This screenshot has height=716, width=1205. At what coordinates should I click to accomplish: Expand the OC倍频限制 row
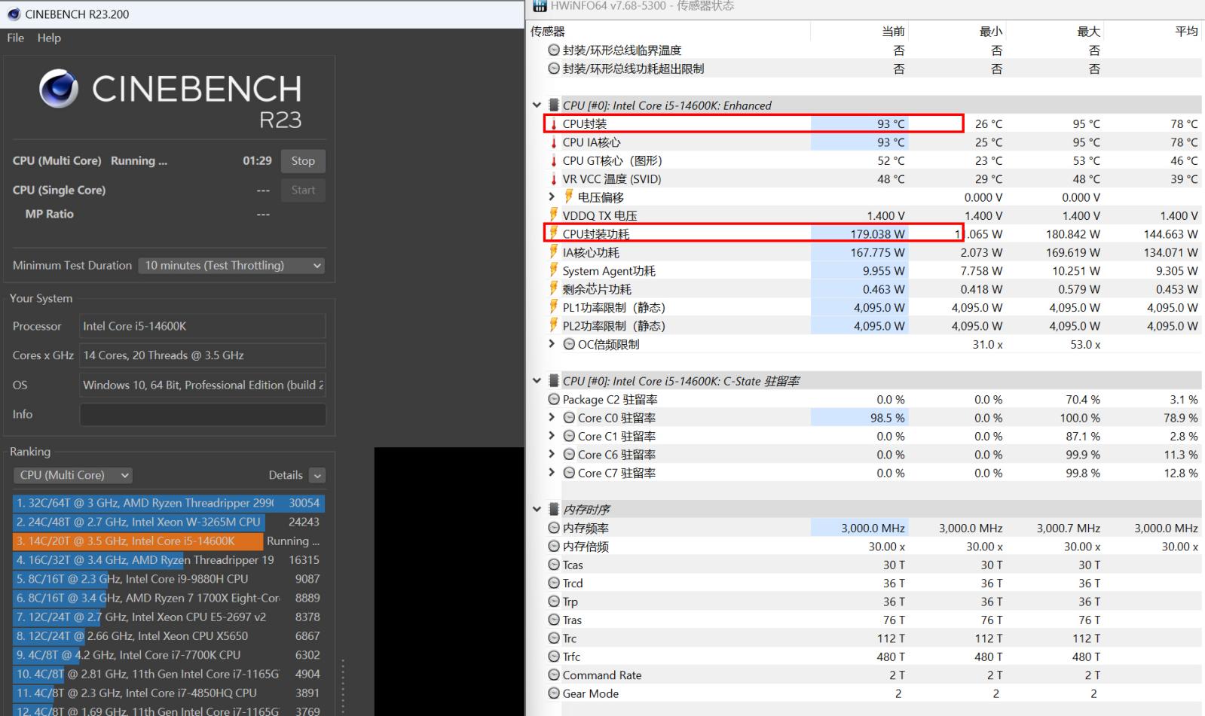tap(552, 344)
